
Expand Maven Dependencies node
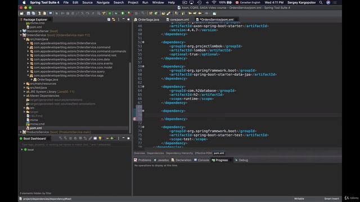click(25, 96)
